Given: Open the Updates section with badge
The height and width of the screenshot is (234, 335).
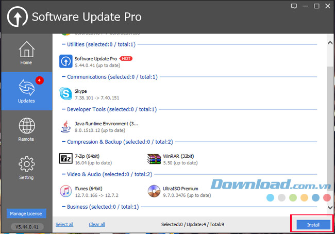Looking at the screenshot, I should (x=26, y=91).
